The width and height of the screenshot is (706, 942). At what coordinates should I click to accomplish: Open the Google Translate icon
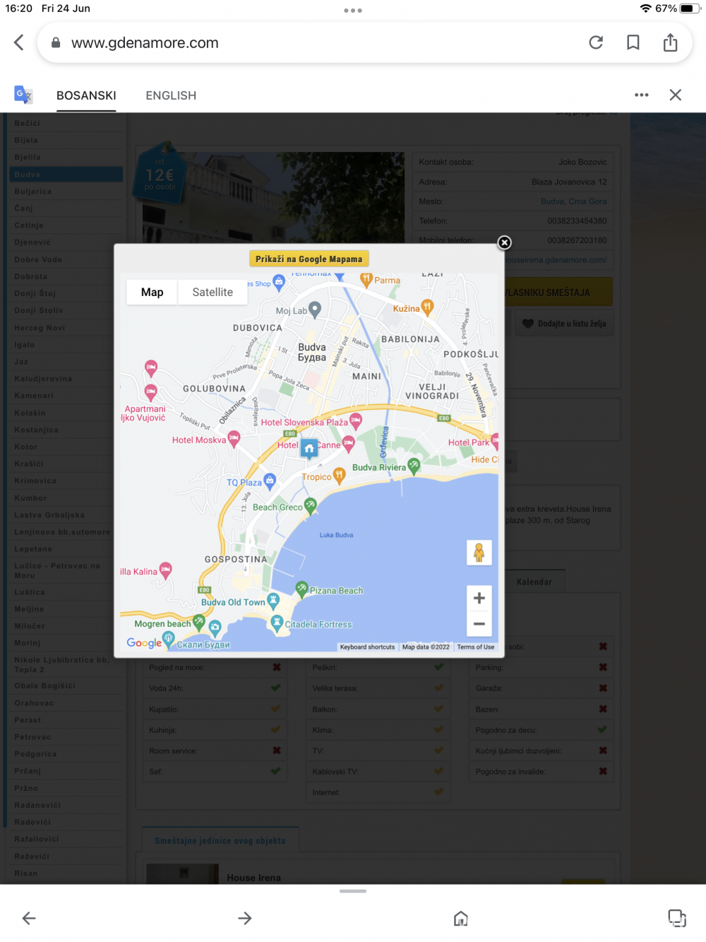[x=23, y=95]
